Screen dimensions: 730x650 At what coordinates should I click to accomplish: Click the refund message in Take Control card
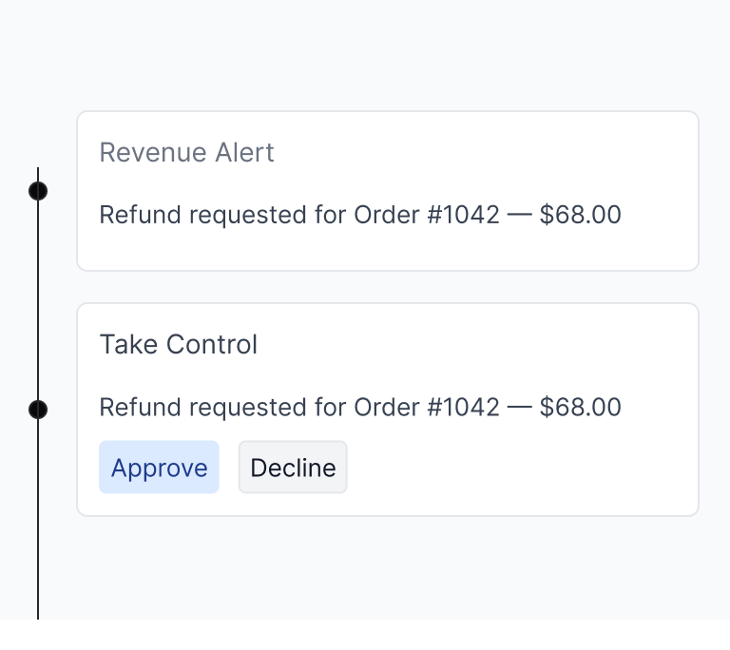point(360,408)
